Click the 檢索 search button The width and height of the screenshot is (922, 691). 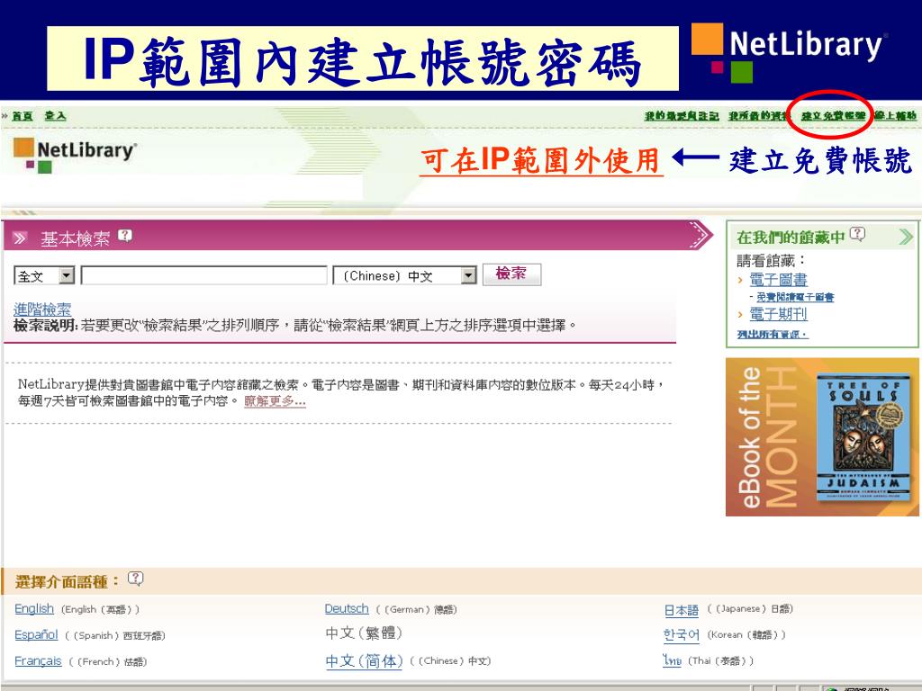click(x=511, y=274)
